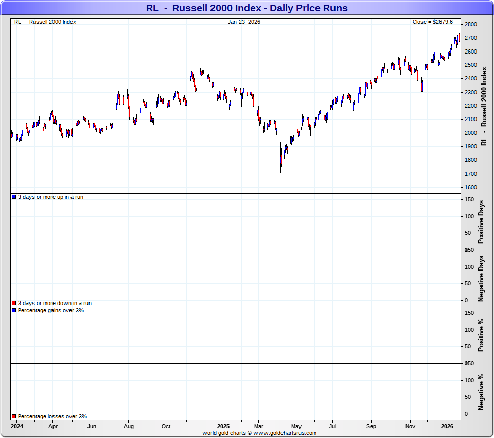Click the 'Jul' month label on the time axis
494x438 pixels.
tap(333, 426)
